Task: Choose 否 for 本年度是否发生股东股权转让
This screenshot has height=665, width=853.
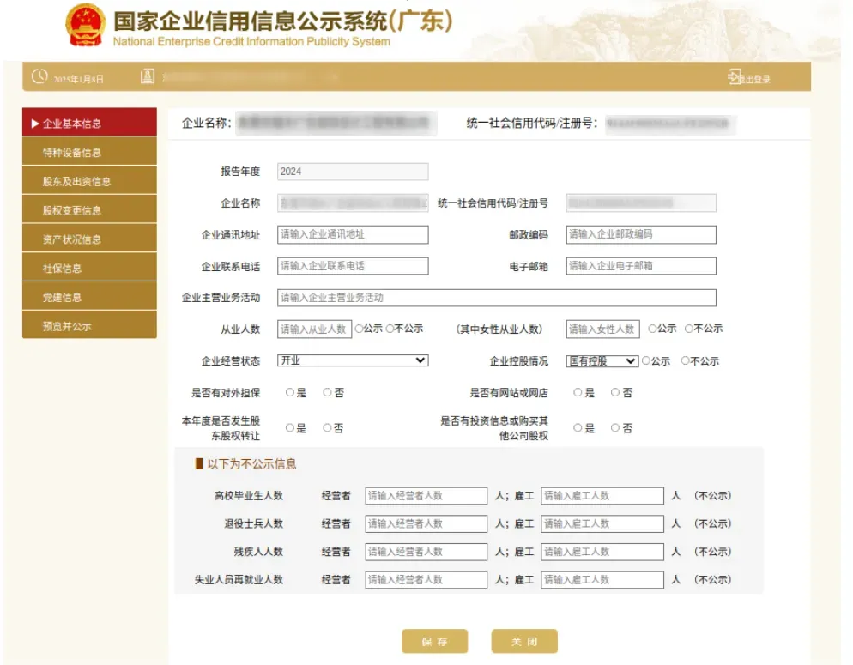Action: click(327, 427)
